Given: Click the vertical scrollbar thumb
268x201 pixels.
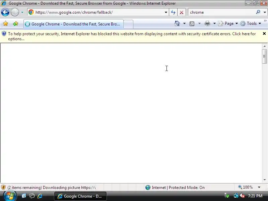Looking at the screenshot, I should click(265, 56).
